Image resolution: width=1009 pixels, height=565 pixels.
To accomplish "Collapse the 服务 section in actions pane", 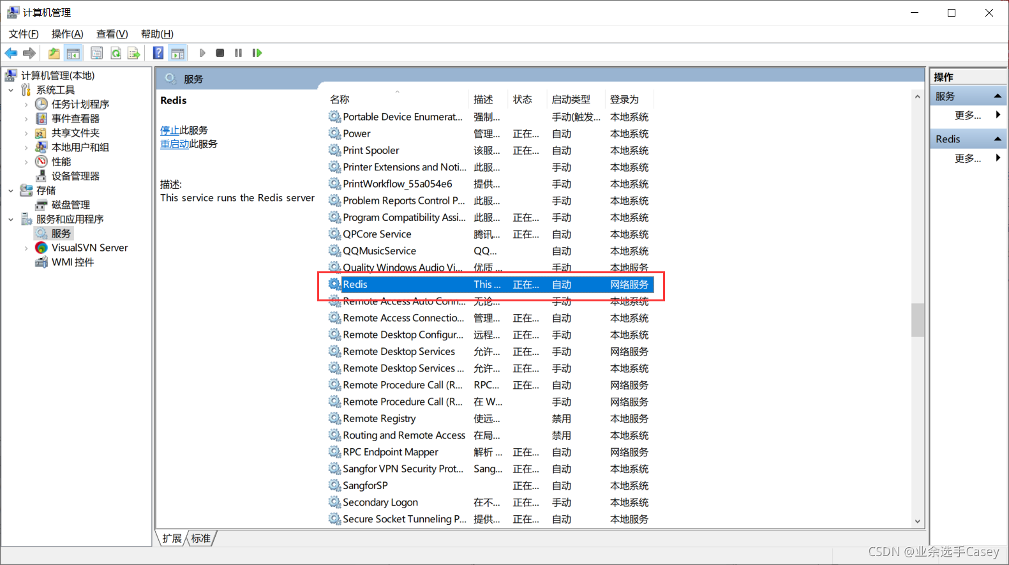I will 998,96.
